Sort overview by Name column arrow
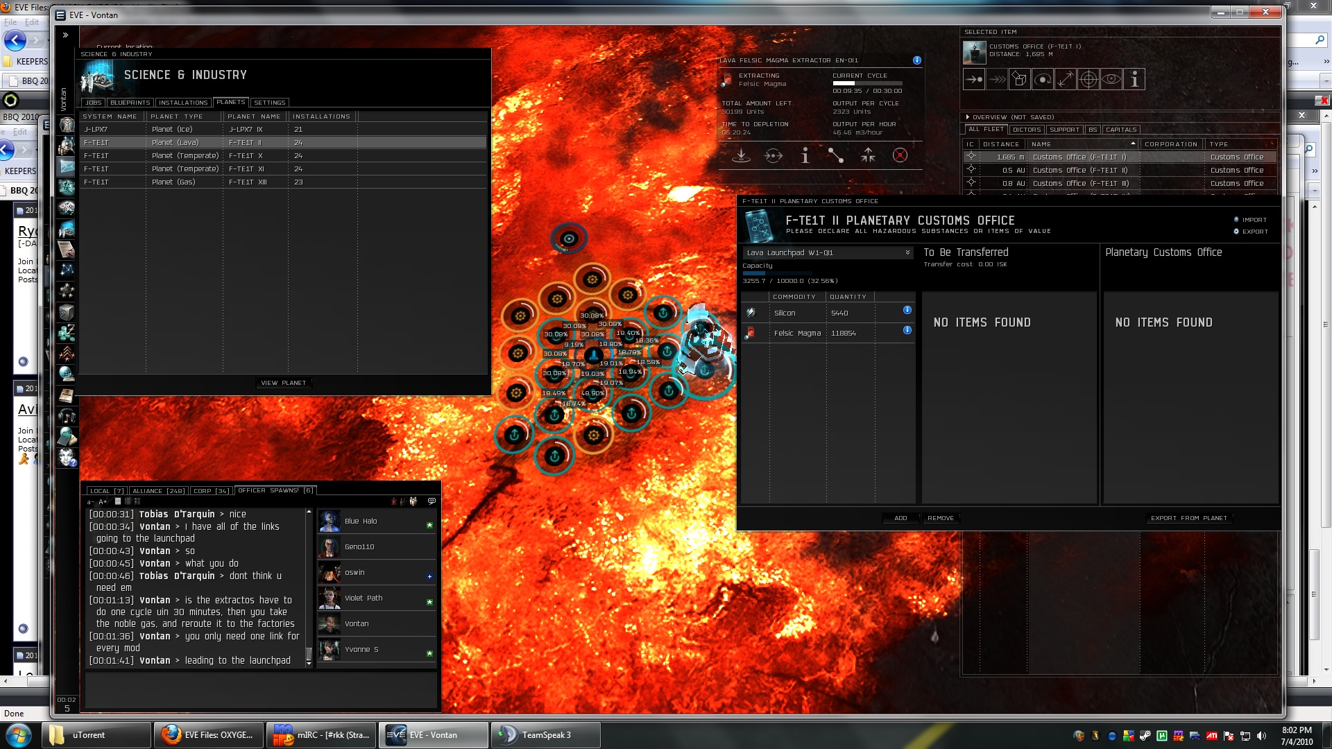The image size is (1332, 749). click(x=1133, y=144)
